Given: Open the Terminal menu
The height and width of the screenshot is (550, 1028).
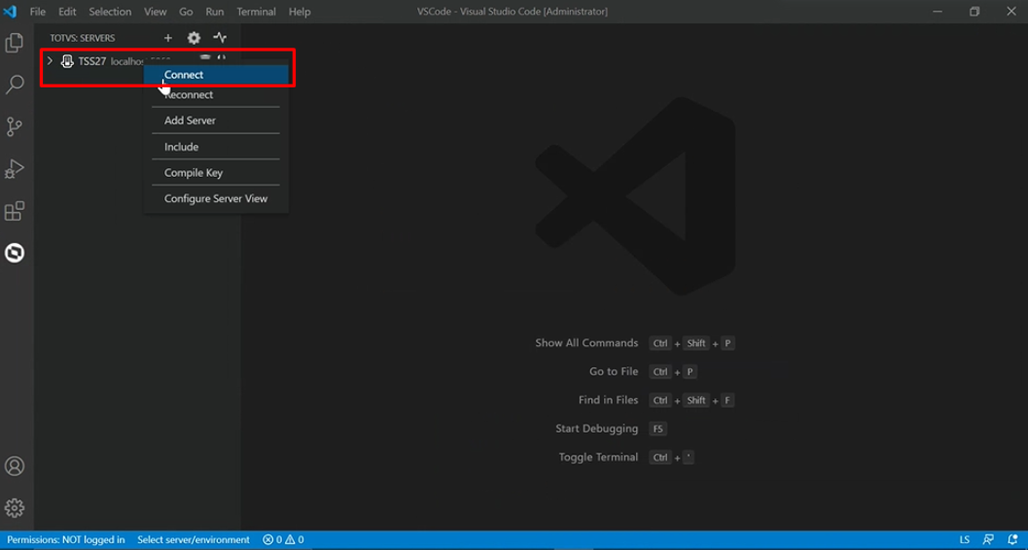Looking at the screenshot, I should tap(257, 12).
